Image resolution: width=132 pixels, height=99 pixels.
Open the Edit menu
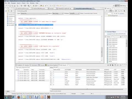[x=9, y=3]
